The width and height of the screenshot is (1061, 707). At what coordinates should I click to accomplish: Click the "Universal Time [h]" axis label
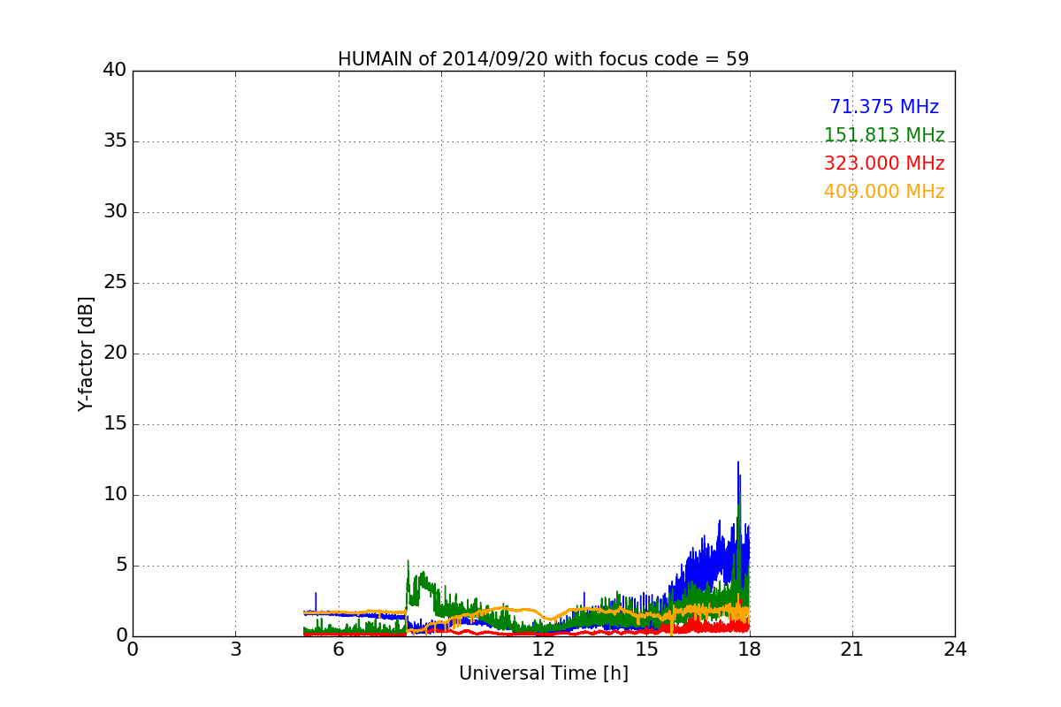click(543, 673)
